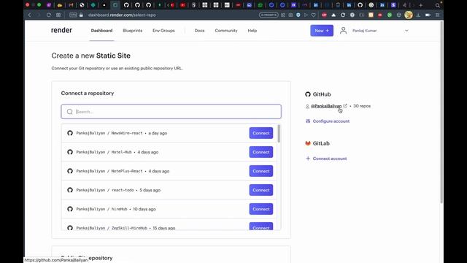Click the padlock icon in address bar

pos(81,15)
